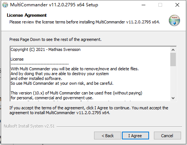This screenshot has width=187, height=145.
Task: Click the Nullsoft Install System v2.51 label
Action: pyautogui.click(x=29, y=126)
